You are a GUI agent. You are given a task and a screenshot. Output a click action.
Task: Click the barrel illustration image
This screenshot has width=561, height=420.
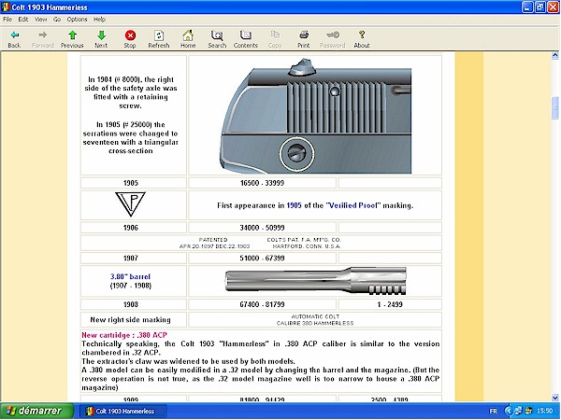click(x=316, y=281)
